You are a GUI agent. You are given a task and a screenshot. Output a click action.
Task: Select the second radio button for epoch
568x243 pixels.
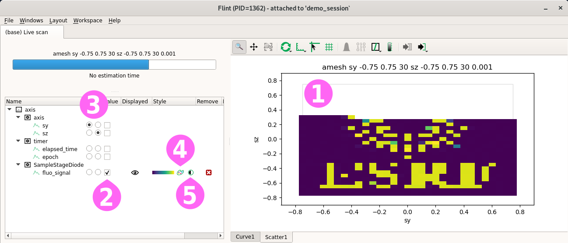coord(98,156)
